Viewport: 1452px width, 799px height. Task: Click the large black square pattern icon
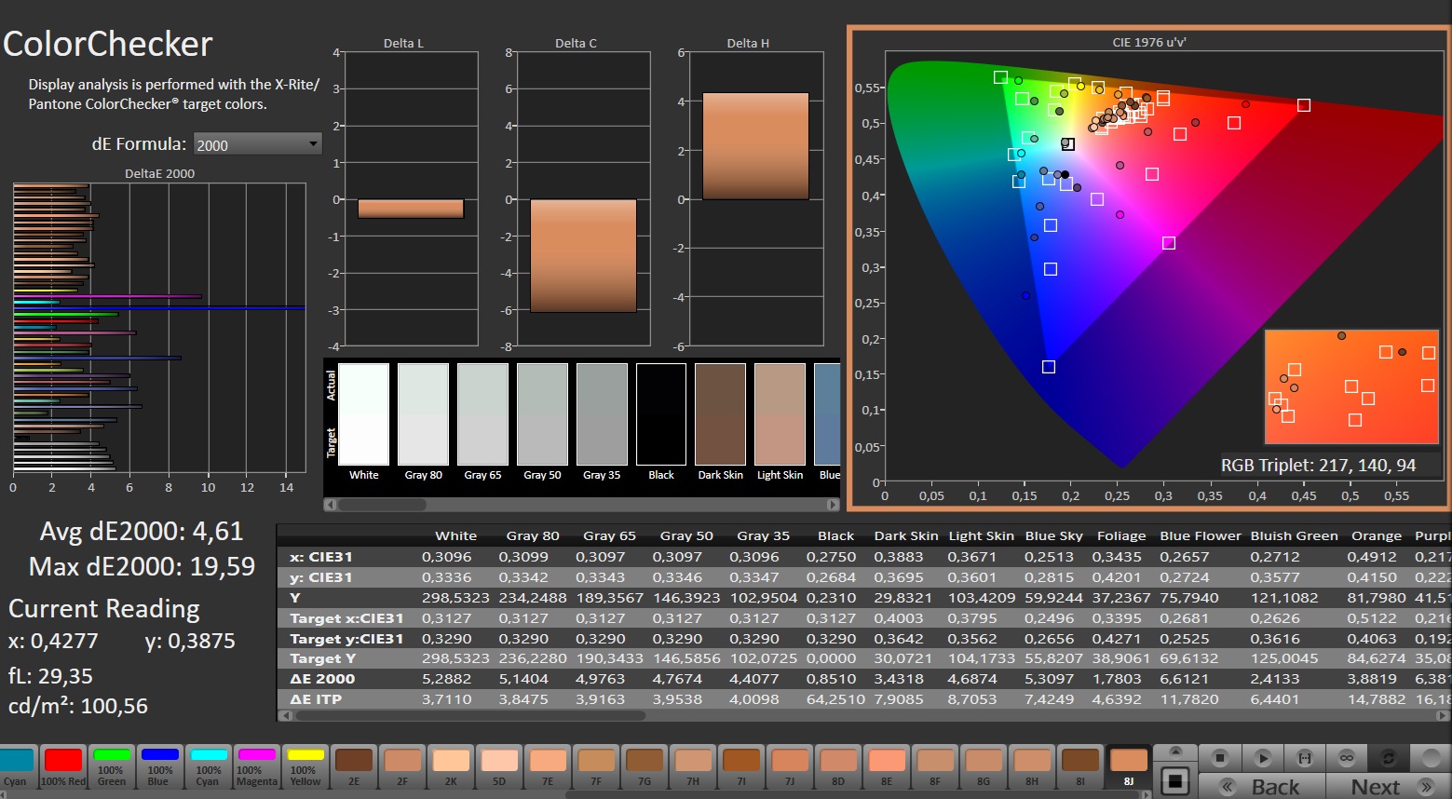(1175, 781)
